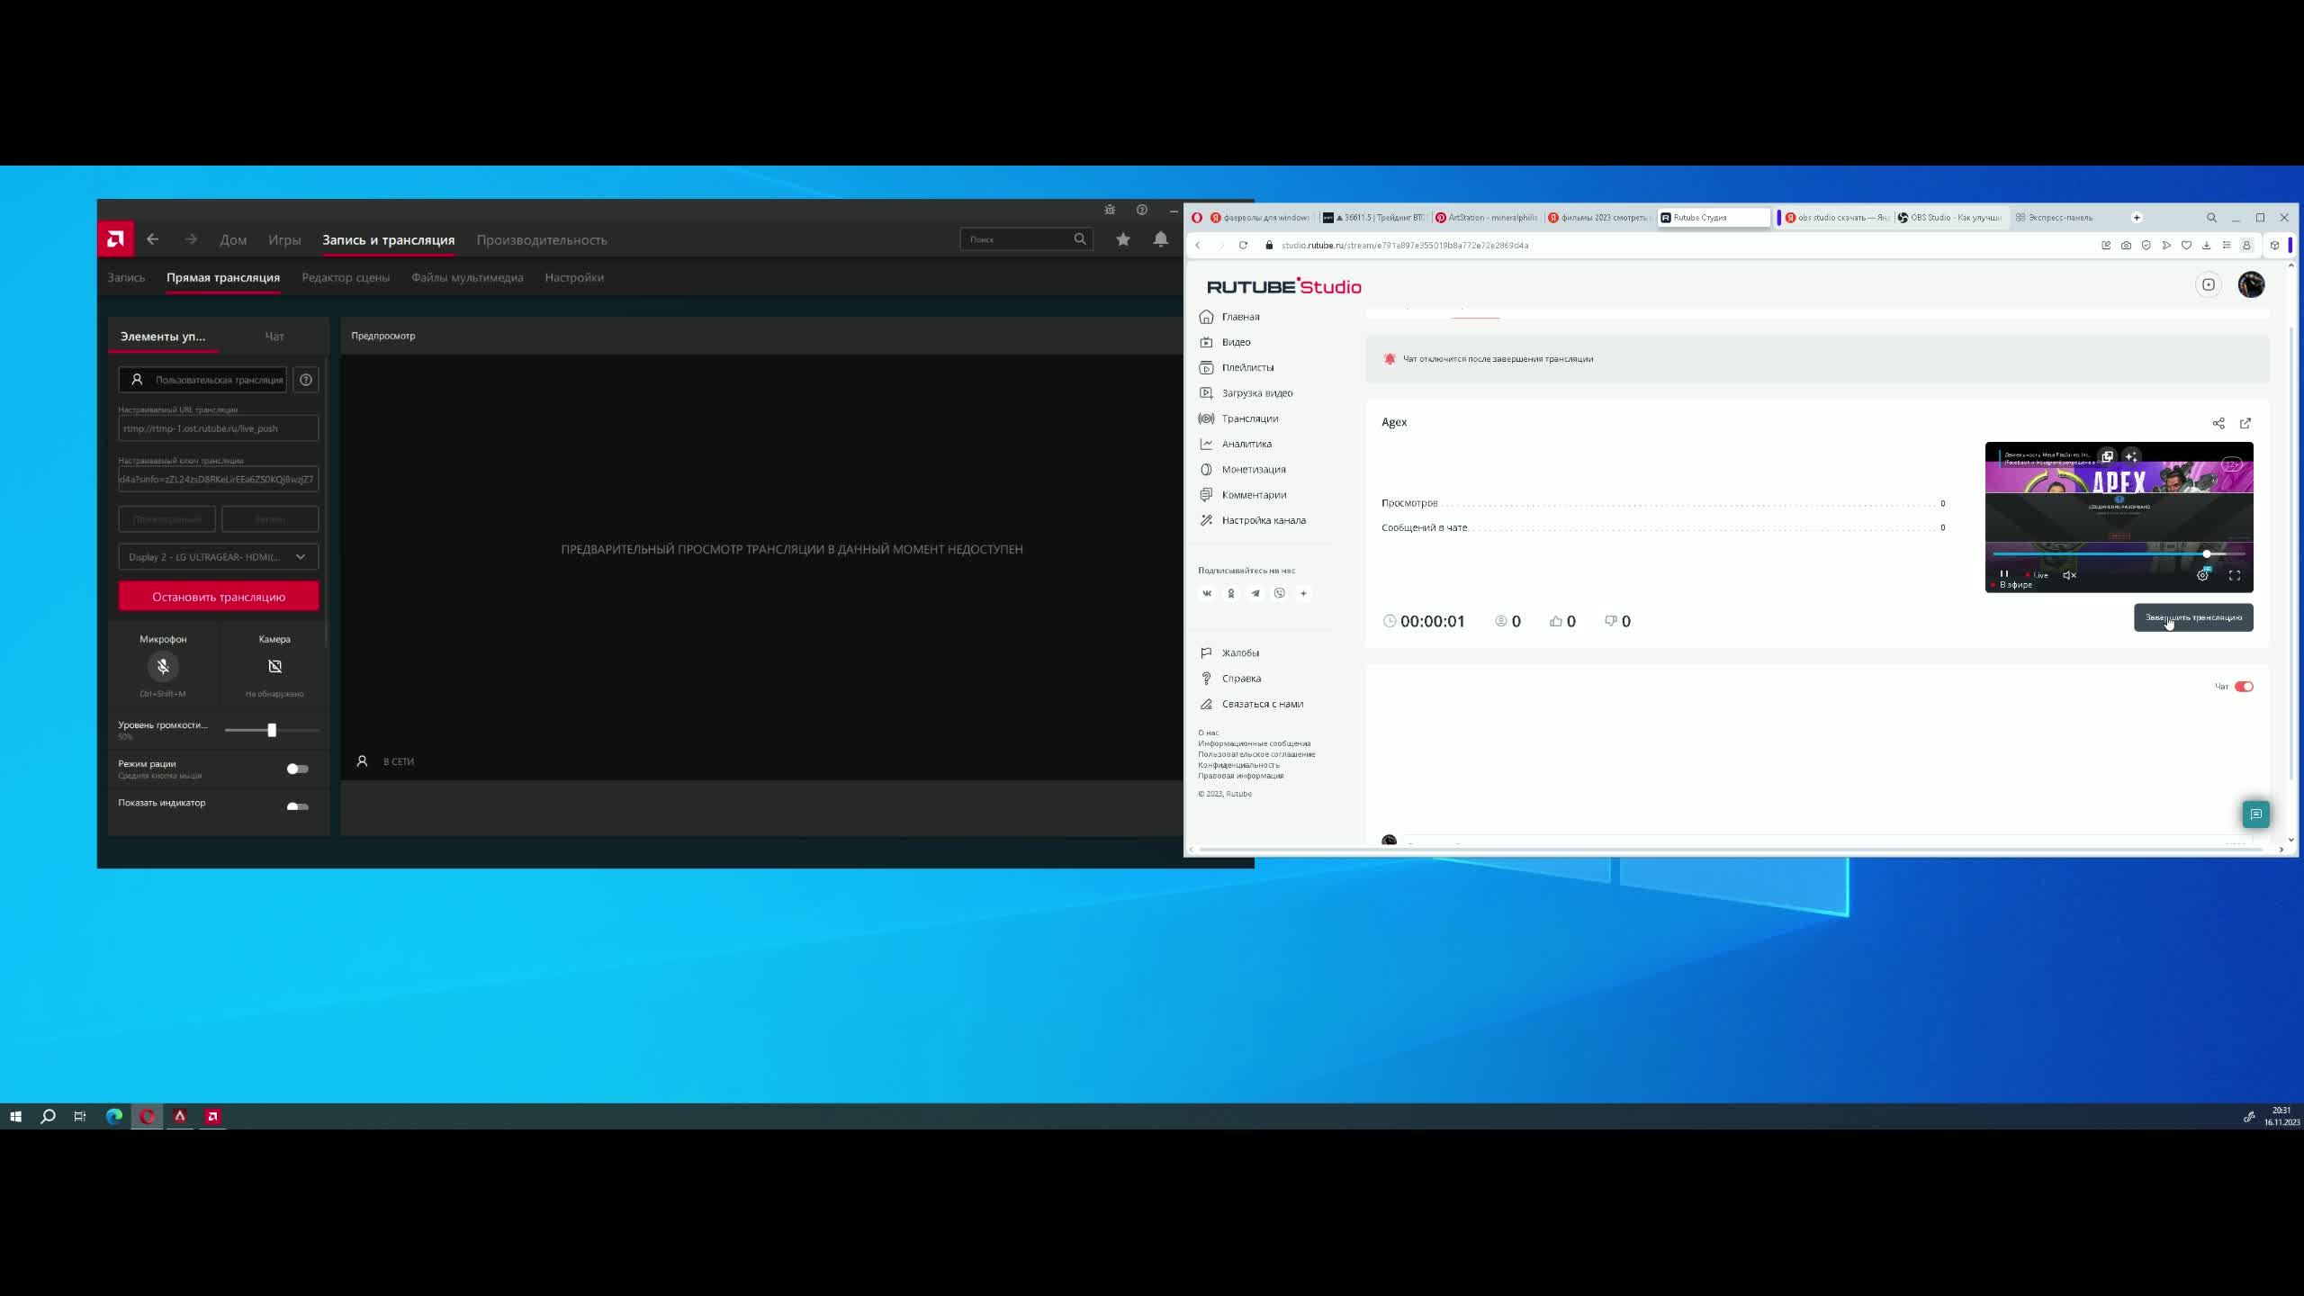This screenshot has height=1296, width=2304.
Task: Open AMD notifications bell icon
Action: pos(1161,239)
